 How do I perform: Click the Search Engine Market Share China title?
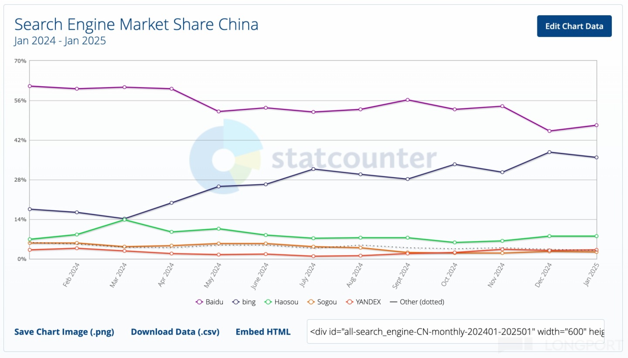pos(137,24)
